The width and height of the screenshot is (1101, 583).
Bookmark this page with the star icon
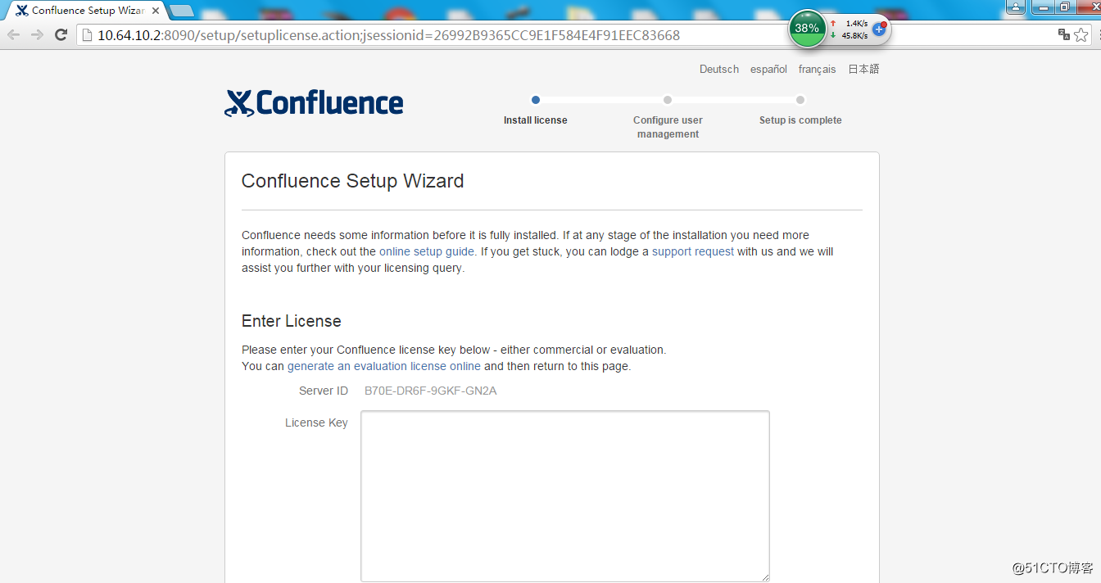pos(1081,34)
